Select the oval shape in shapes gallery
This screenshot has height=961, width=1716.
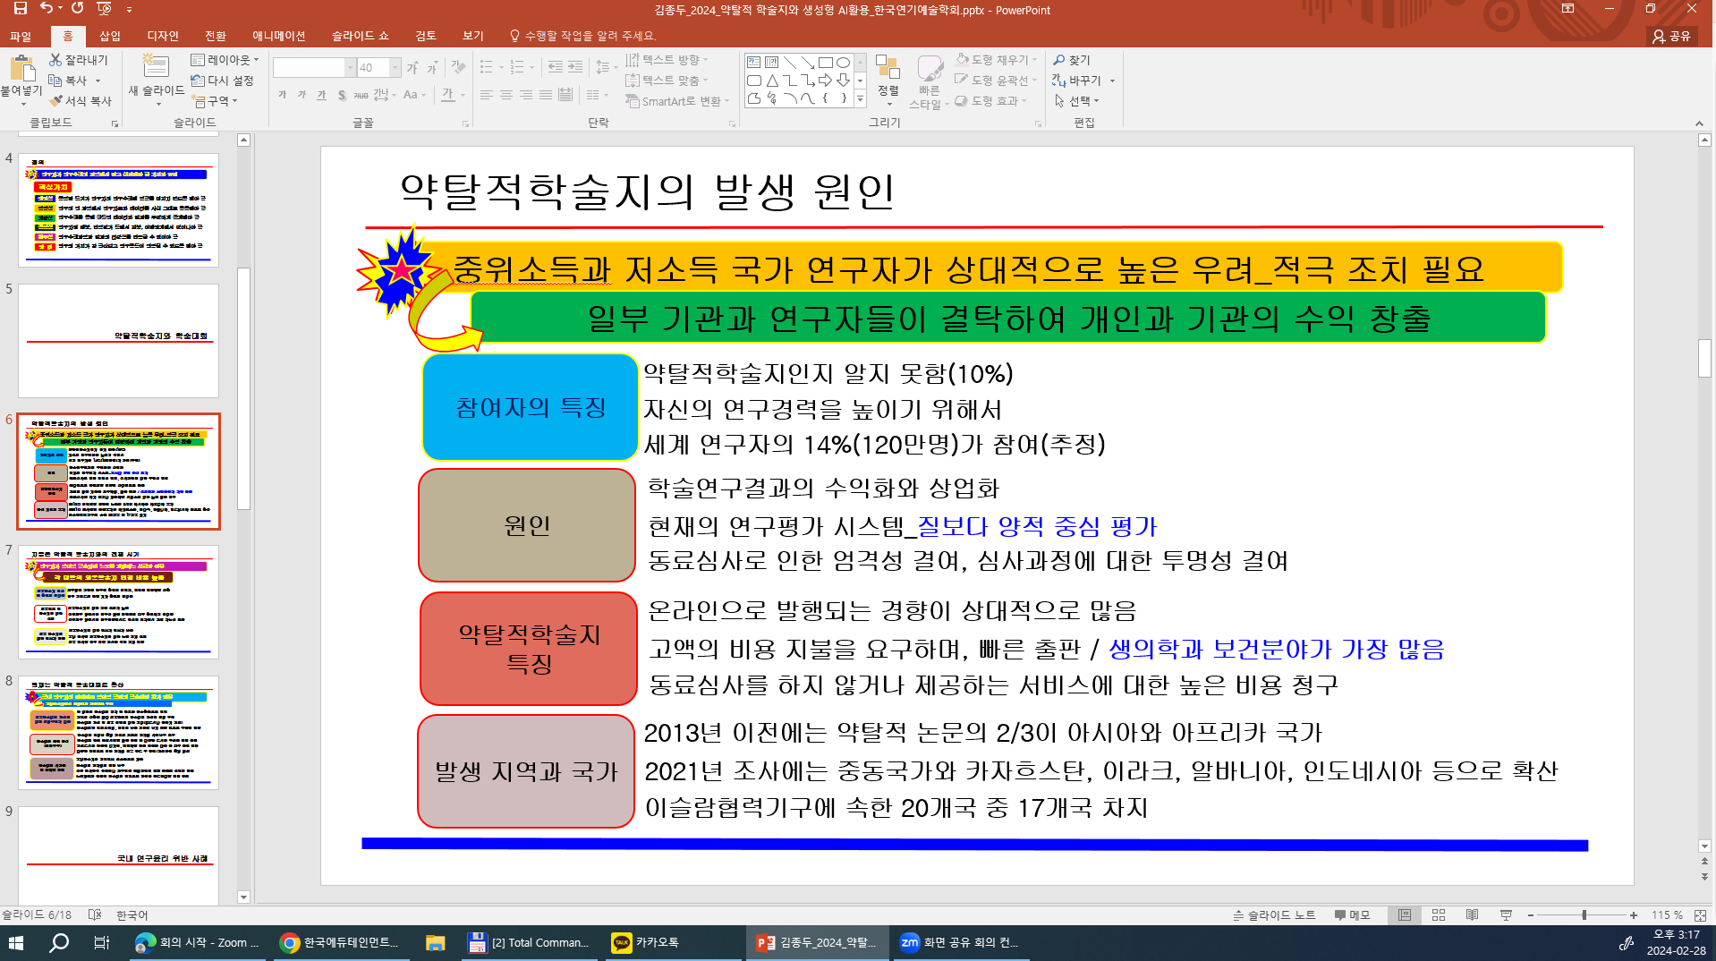coord(843,63)
